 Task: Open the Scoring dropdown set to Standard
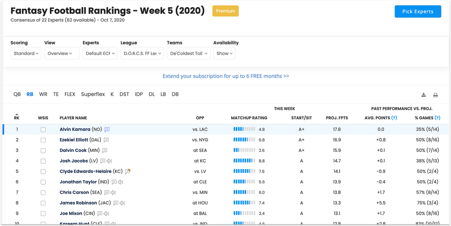pos(26,53)
